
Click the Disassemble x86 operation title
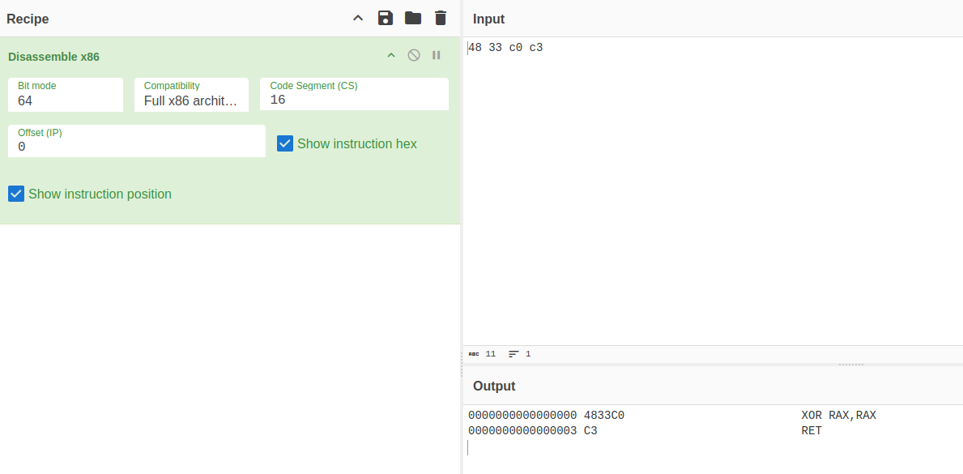click(x=53, y=57)
